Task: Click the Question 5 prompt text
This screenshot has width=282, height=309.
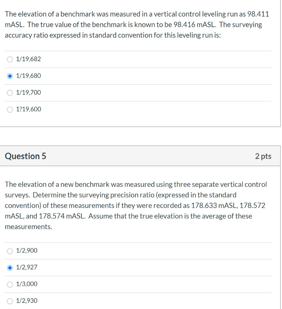Action: tap(136, 205)
